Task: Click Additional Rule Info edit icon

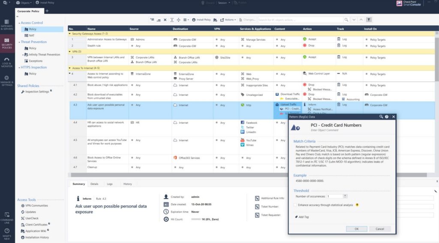Action: point(257,199)
